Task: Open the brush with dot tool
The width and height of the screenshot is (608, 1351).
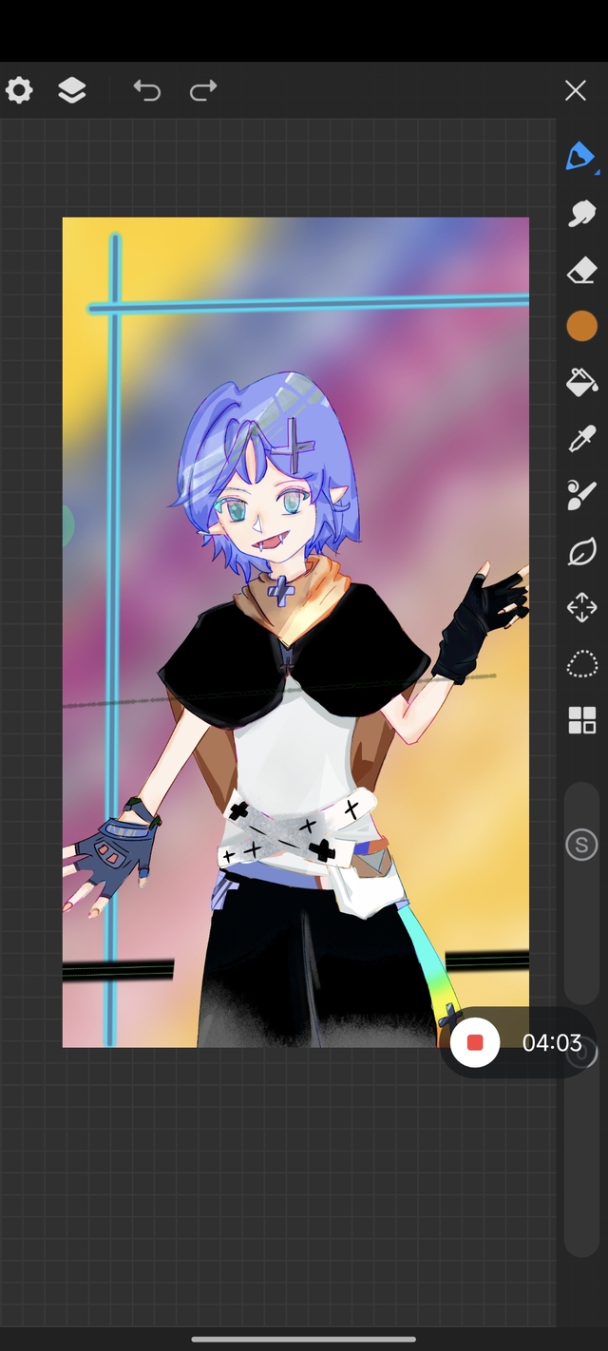Action: pyautogui.click(x=581, y=494)
